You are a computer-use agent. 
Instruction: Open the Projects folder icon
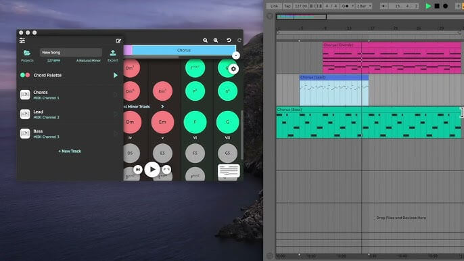[x=27, y=53]
